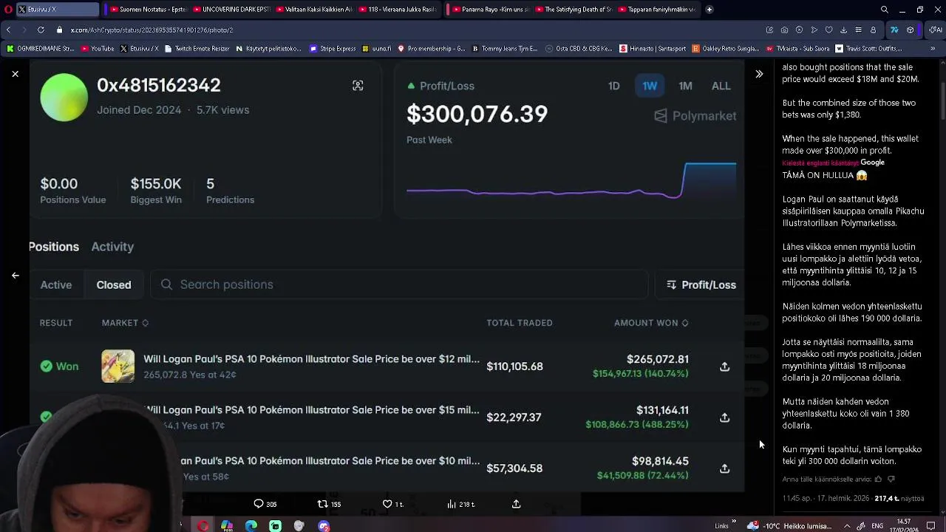
Task: Switch to UNCOVERING DARK EPST tab
Action: point(231,10)
